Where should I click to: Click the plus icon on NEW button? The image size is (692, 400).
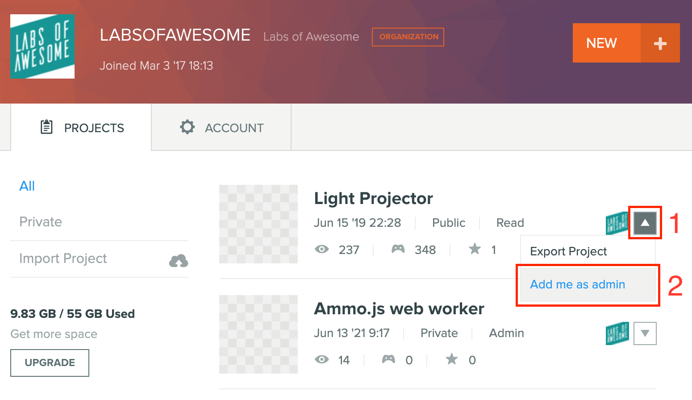(660, 43)
